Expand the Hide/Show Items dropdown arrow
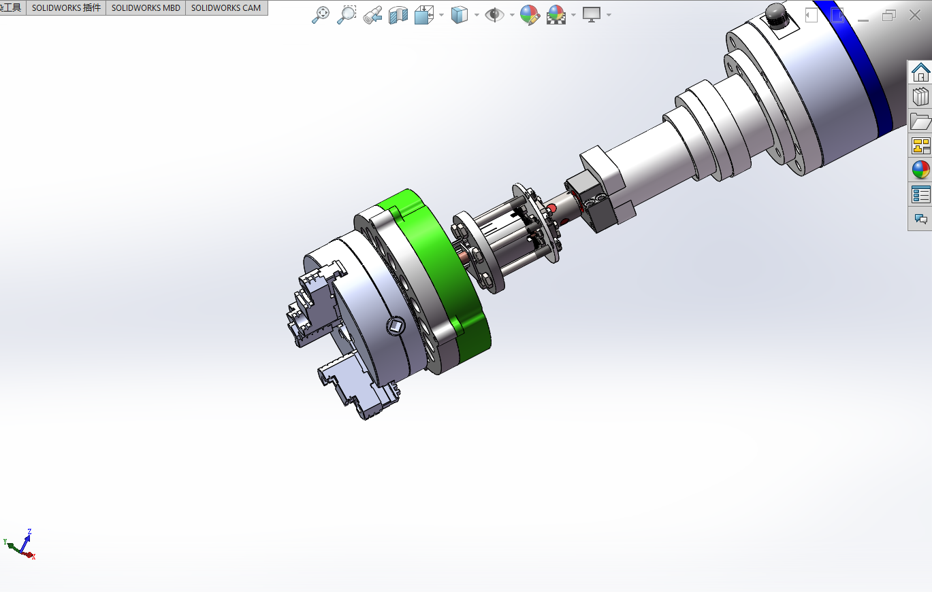 pos(512,15)
